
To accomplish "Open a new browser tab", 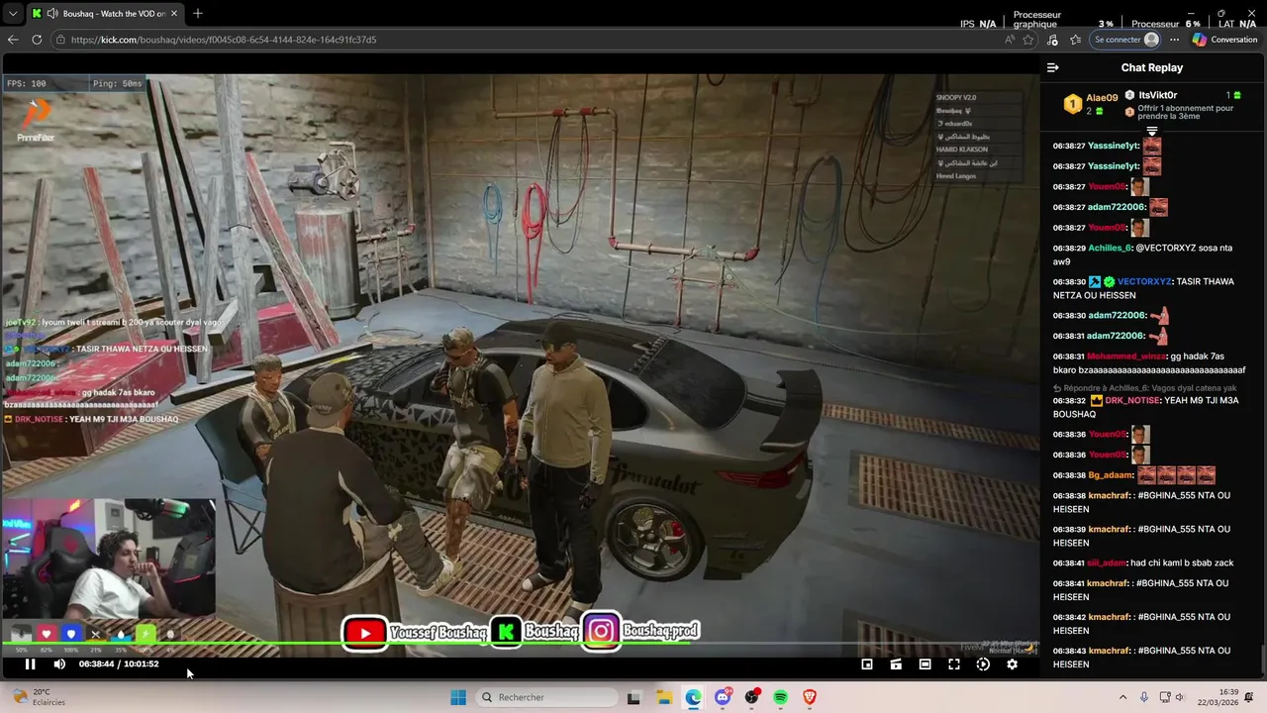I will coord(197,14).
